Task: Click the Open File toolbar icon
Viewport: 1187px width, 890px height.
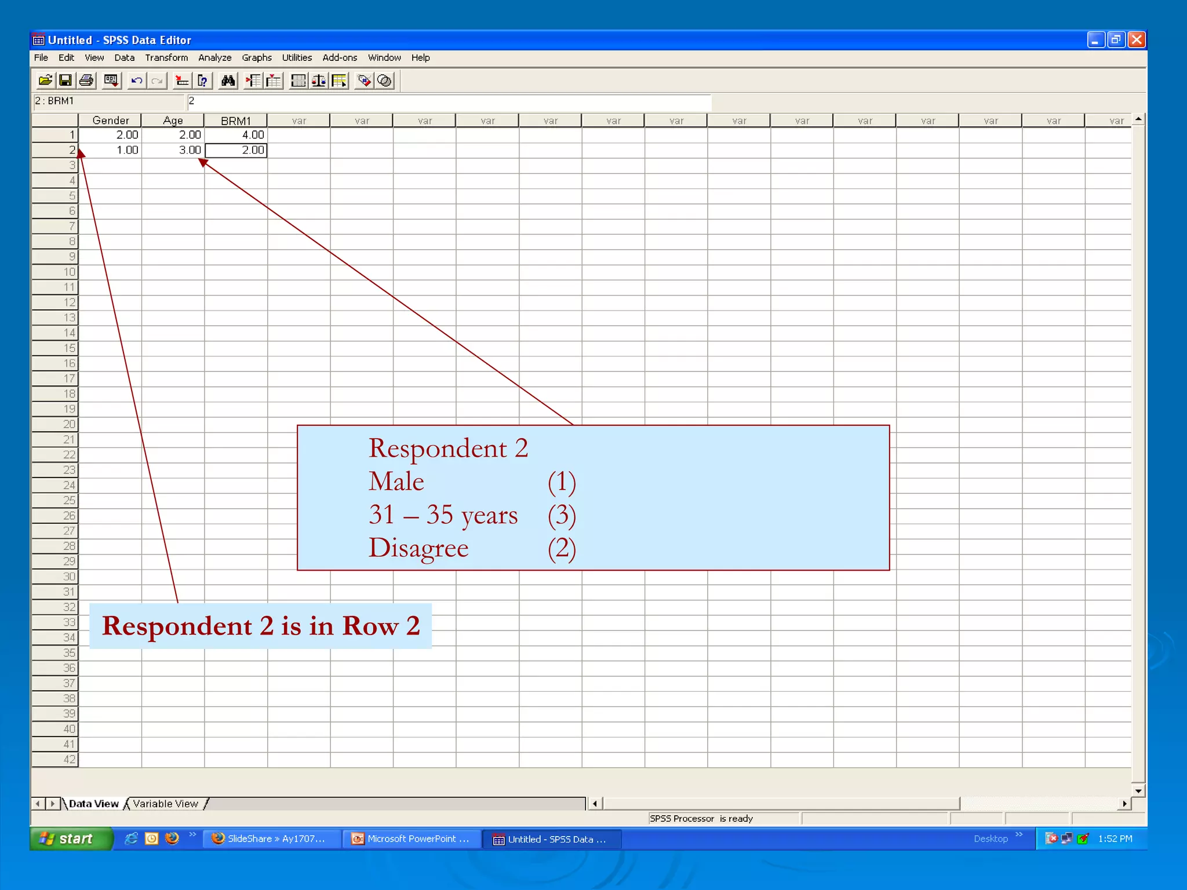Action: (45, 81)
